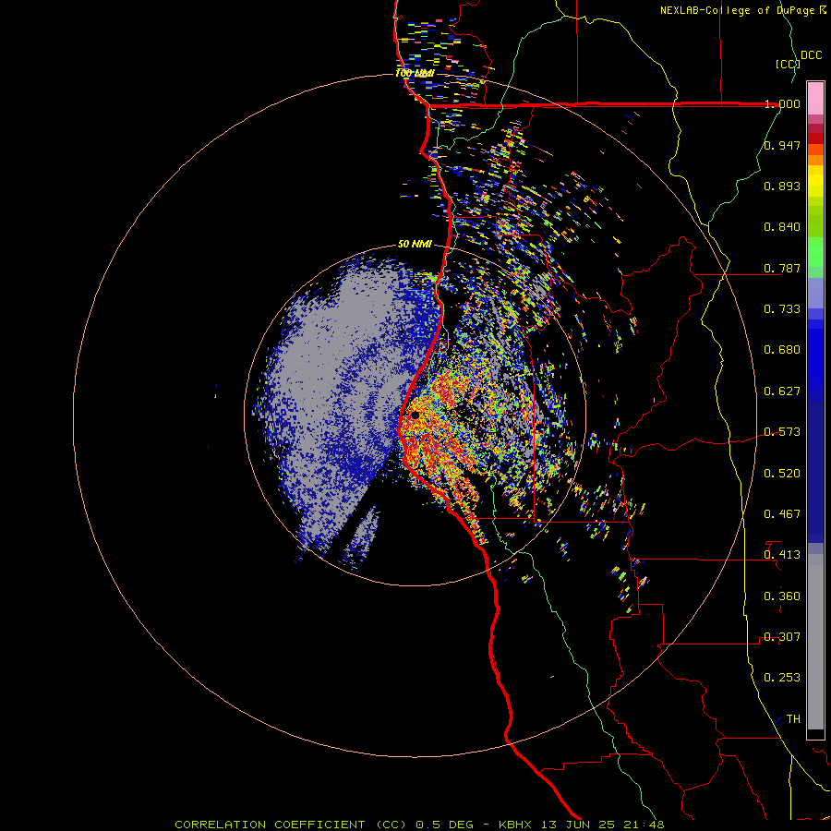Click the 21:48 time text
Viewport: 831px width, 831px height.
(x=642, y=825)
